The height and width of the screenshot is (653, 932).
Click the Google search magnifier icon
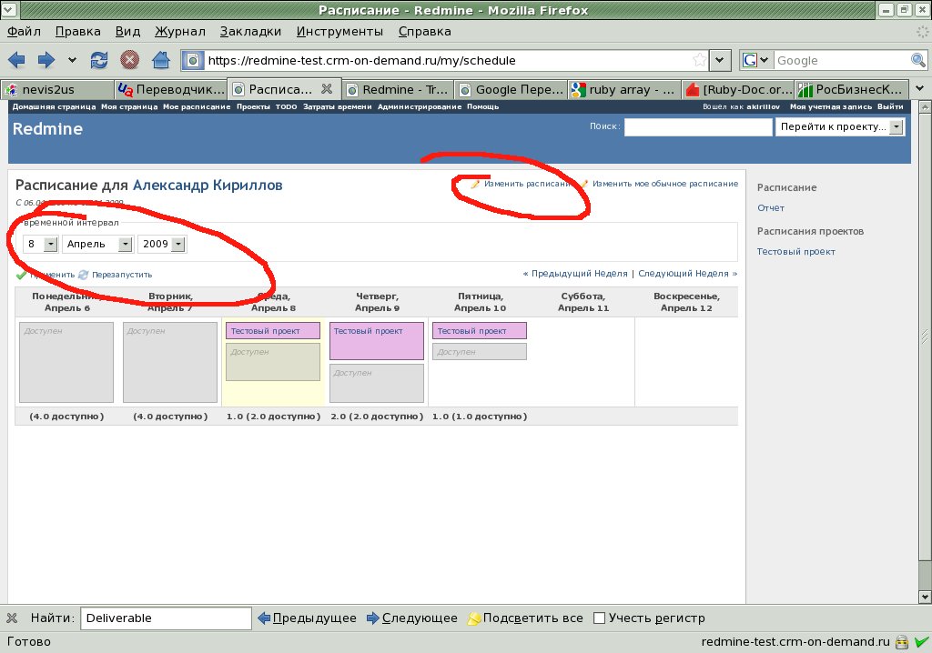pos(917,60)
